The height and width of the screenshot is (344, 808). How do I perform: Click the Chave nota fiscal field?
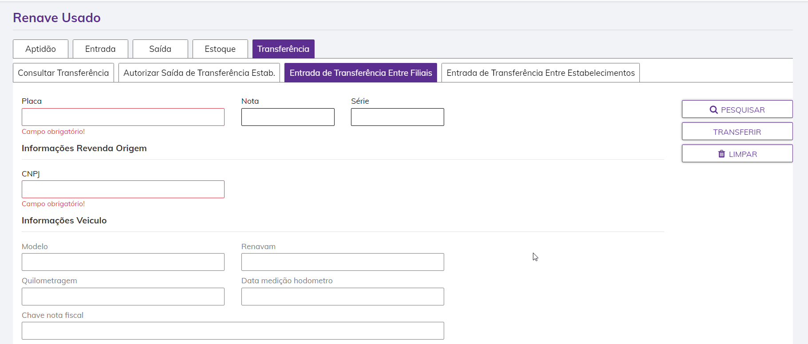pyautogui.click(x=233, y=331)
